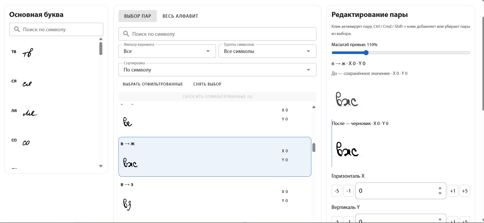Increase Горизонталь X by 5

coord(465,191)
